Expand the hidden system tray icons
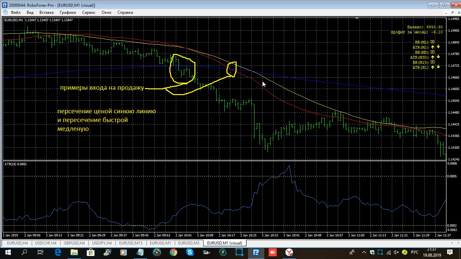The image size is (461, 259). tap(364, 252)
